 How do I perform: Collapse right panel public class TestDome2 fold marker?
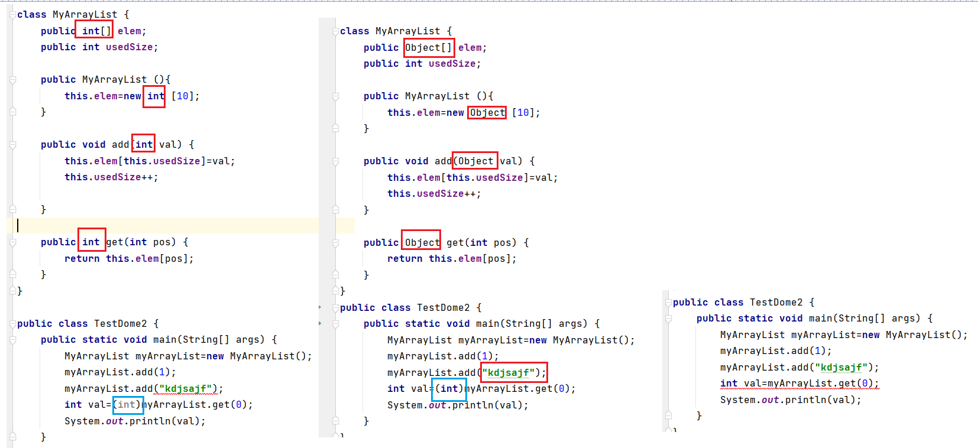click(668, 303)
